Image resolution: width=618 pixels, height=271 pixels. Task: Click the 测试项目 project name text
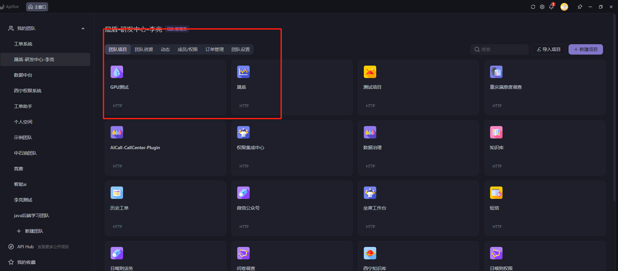[x=372, y=87]
